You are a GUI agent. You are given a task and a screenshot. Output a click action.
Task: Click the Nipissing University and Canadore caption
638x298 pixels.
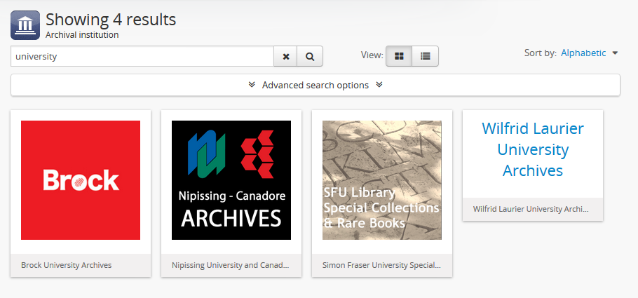231,265
